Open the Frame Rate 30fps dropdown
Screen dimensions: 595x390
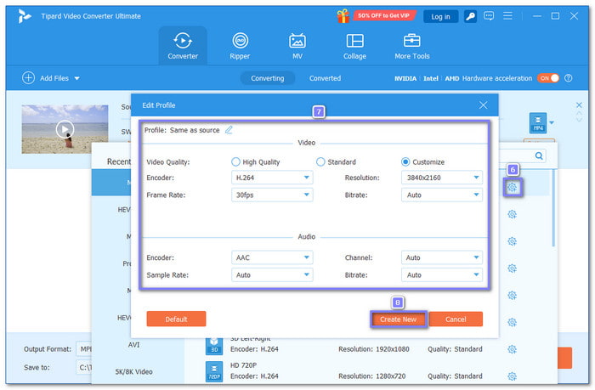tap(271, 195)
